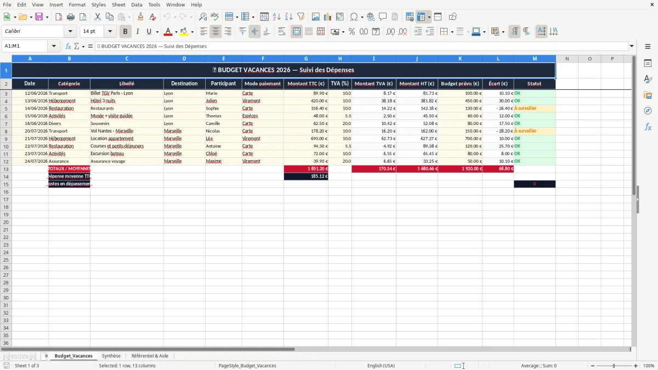Screen dimensions: 658x370
Task: Toggle Underline formatting
Action: point(149,32)
